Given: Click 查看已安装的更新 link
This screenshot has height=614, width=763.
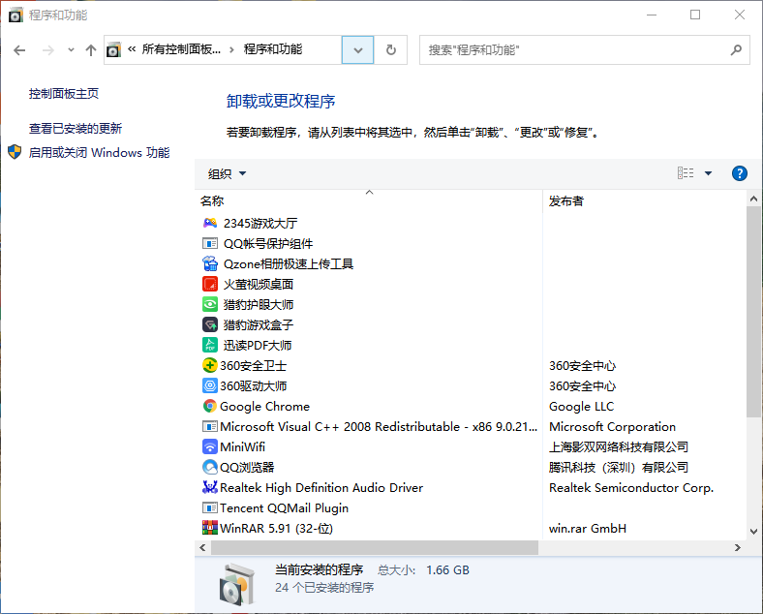Looking at the screenshot, I should [x=76, y=129].
